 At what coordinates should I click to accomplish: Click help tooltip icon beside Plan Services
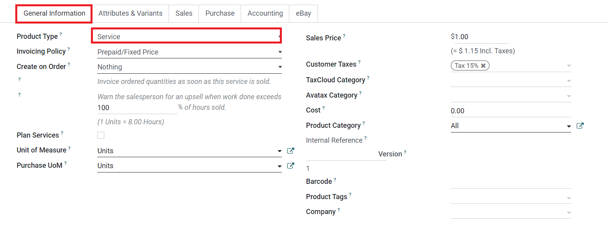coord(62,133)
